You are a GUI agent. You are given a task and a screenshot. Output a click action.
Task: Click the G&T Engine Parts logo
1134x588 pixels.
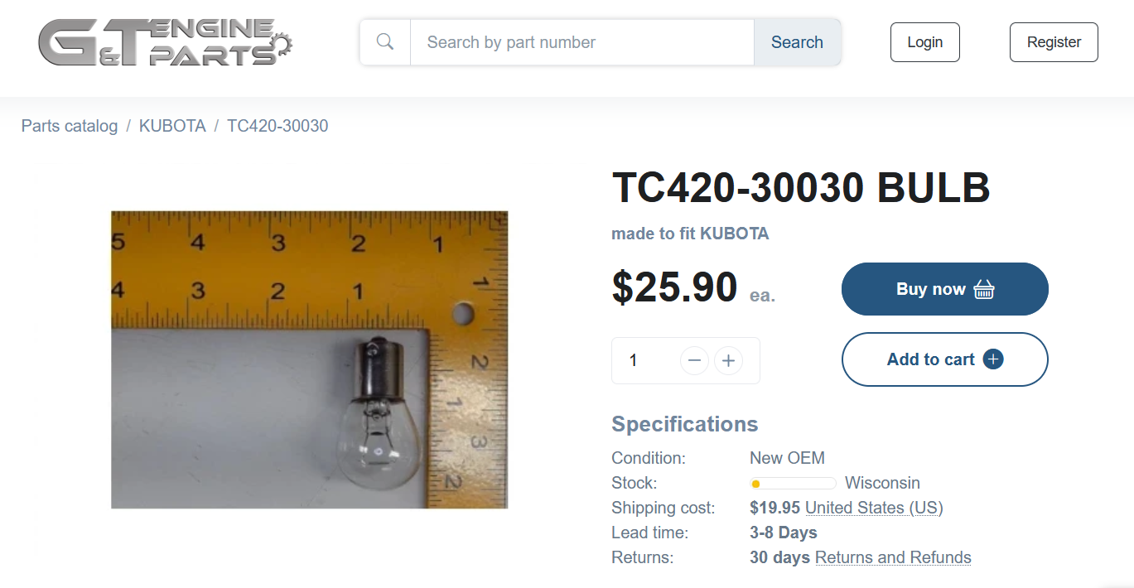click(x=165, y=42)
